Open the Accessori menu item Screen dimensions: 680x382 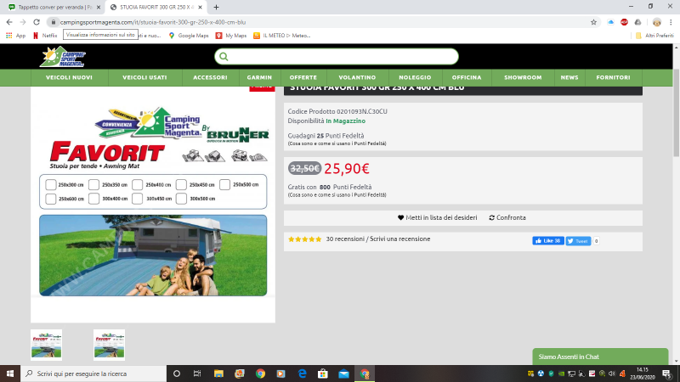pyautogui.click(x=210, y=77)
